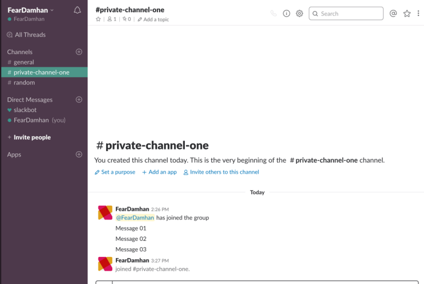Switch to the general channel

coord(24,62)
